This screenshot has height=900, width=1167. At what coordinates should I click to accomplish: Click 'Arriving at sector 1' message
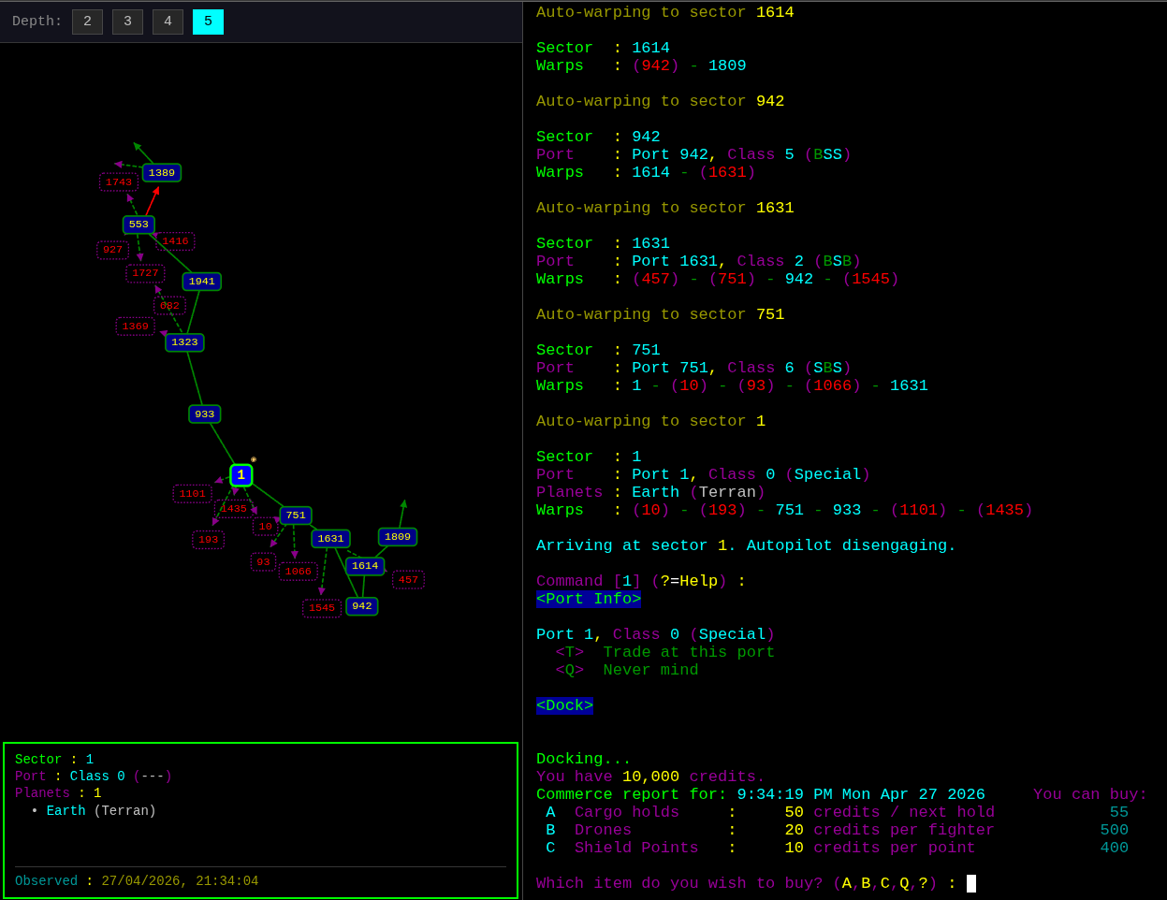pyautogui.click(x=747, y=546)
